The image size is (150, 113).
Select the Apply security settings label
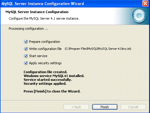click(x=45, y=63)
